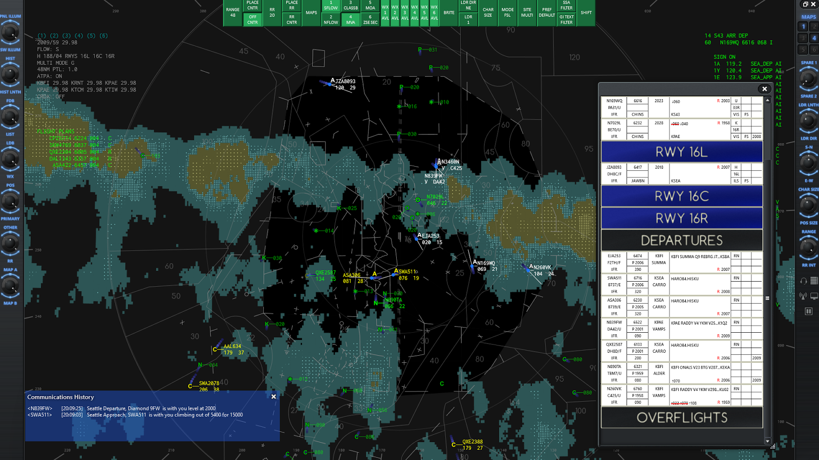The height and width of the screenshot is (460, 819).
Task: Expand the RWY 16R strip bay header
Action: pos(682,218)
